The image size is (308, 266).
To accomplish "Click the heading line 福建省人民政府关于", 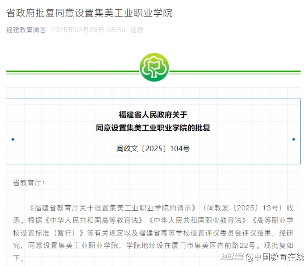I will click(153, 114).
